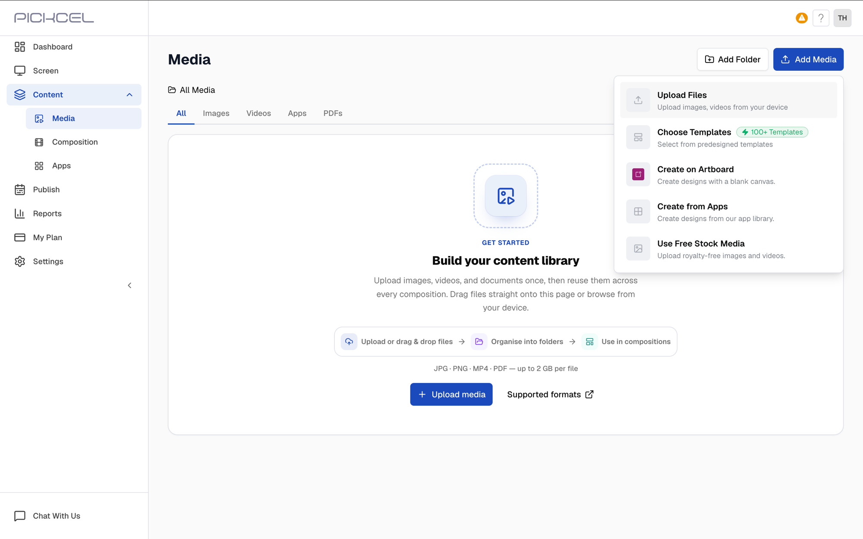Image resolution: width=863 pixels, height=539 pixels.
Task: Open the TH user avatar menu
Action: click(842, 18)
